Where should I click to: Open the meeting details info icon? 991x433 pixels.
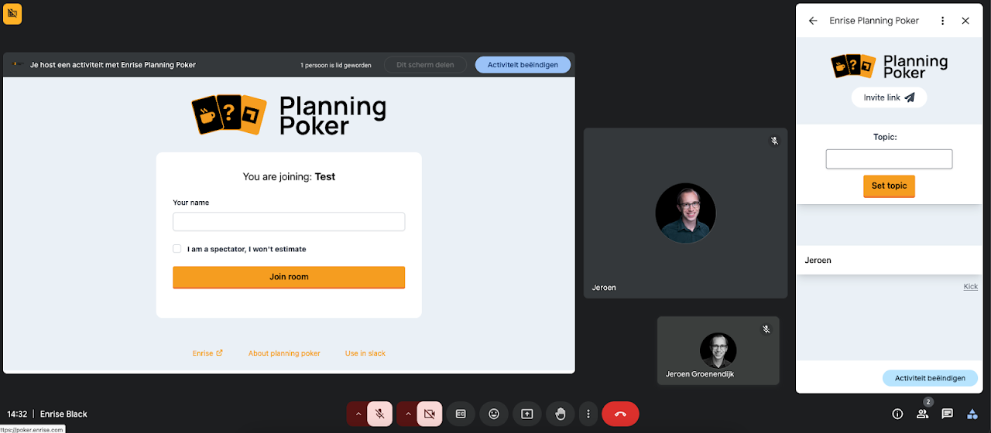pos(897,414)
